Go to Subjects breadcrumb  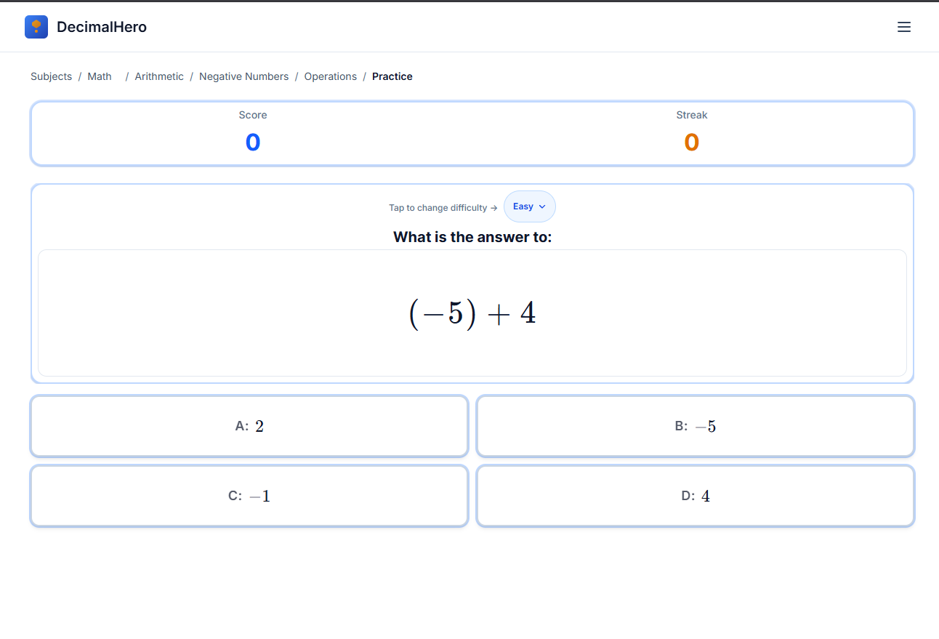click(51, 76)
